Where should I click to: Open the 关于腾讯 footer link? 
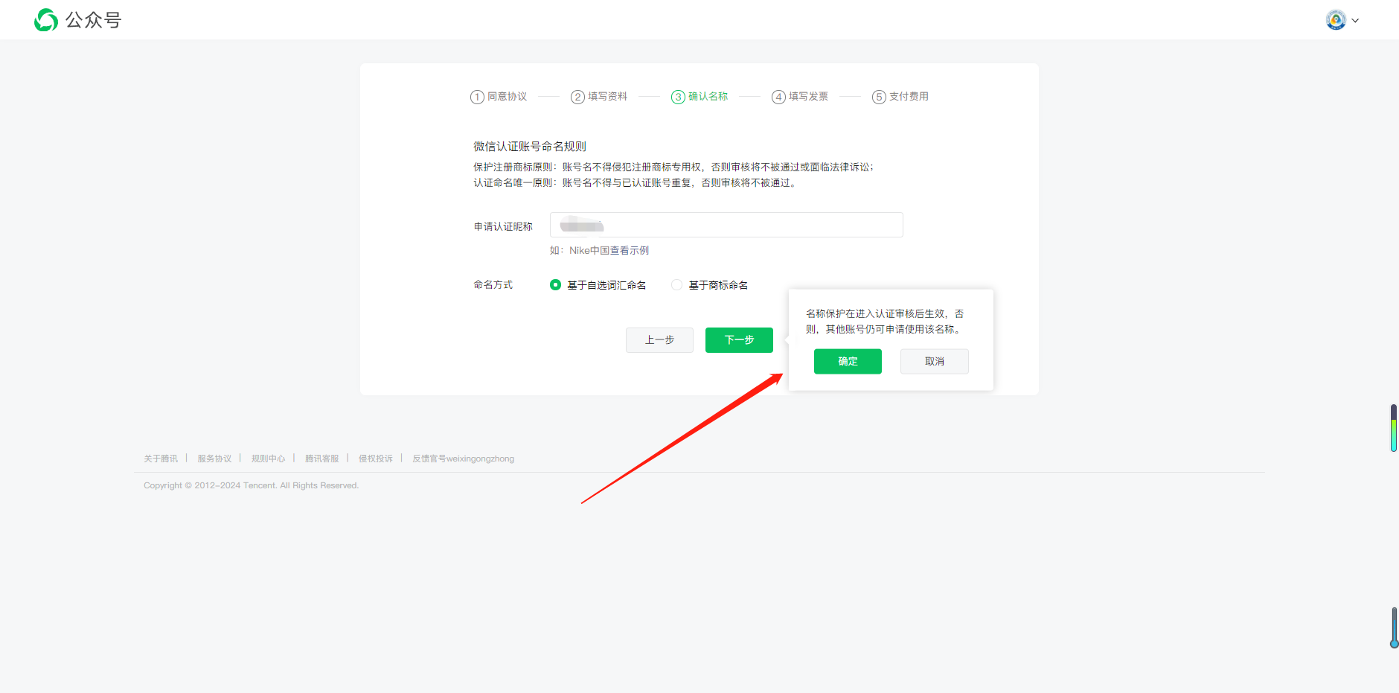tap(161, 459)
